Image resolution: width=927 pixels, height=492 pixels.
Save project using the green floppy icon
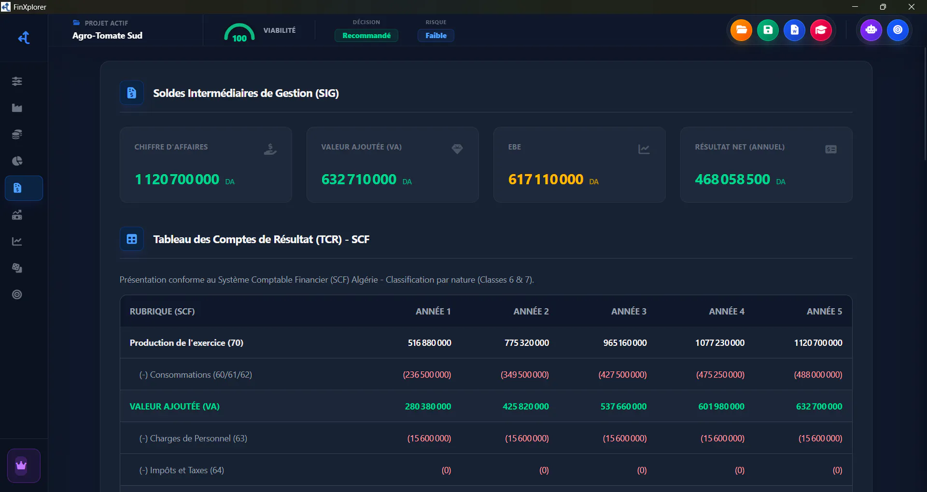tap(768, 30)
